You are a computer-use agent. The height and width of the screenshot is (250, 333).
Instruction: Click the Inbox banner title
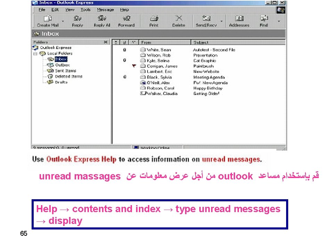point(50,34)
